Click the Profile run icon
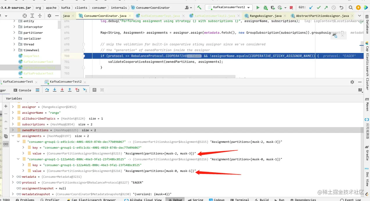This screenshot has width=370, height=201. (279, 8)
